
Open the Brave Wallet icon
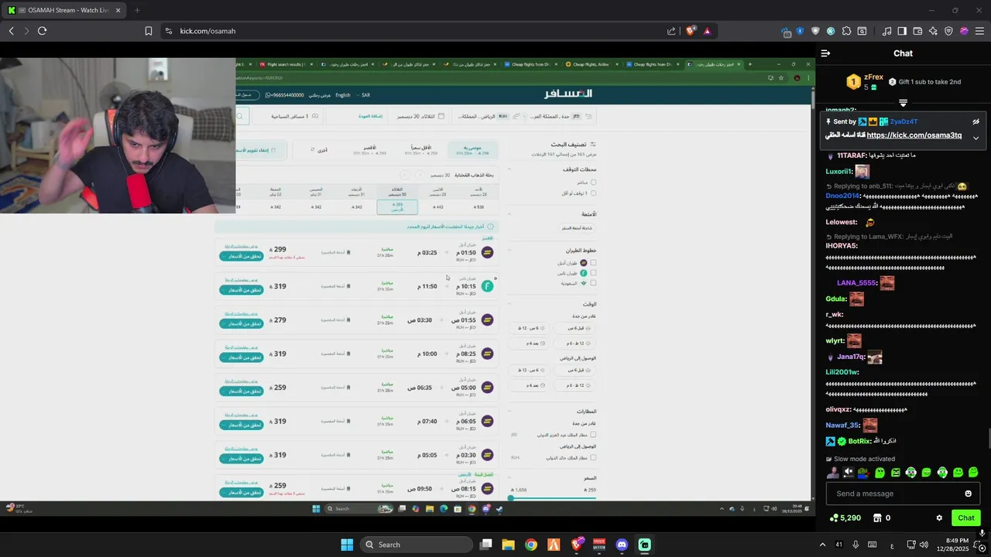point(917,31)
